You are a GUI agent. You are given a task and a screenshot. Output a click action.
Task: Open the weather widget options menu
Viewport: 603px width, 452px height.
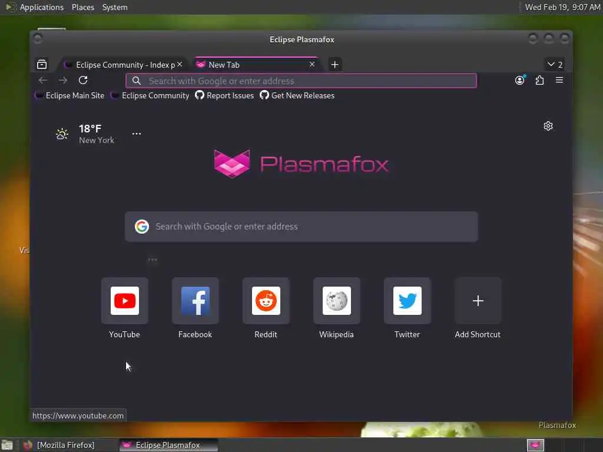(x=137, y=134)
